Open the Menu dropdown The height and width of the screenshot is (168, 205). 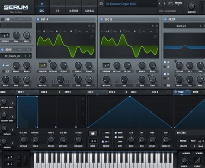[178, 3]
